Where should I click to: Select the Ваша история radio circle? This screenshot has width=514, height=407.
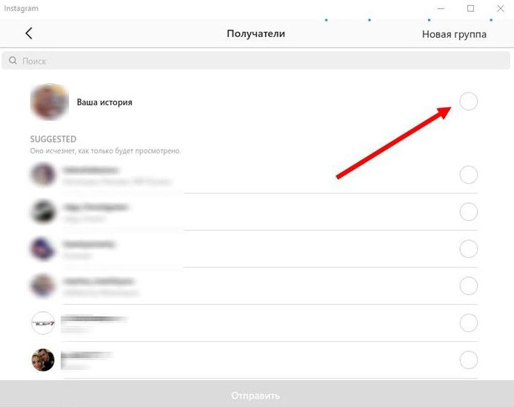[468, 101]
